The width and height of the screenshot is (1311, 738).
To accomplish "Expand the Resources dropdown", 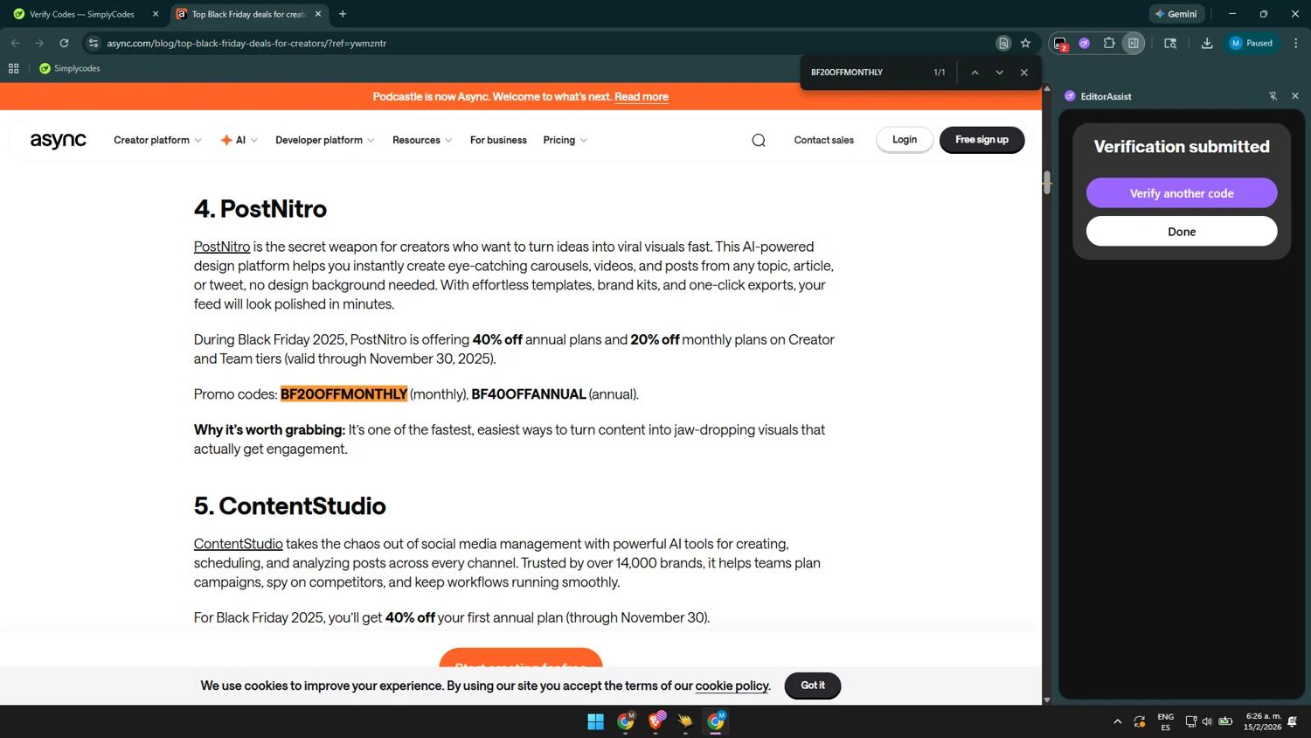I will [x=422, y=140].
